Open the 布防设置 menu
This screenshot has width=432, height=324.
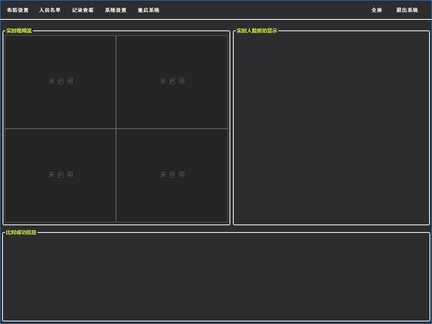pyautogui.click(x=18, y=10)
